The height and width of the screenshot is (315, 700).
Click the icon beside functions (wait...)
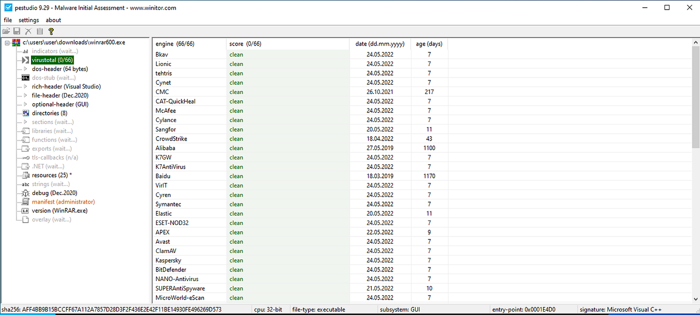tap(25, 140)
